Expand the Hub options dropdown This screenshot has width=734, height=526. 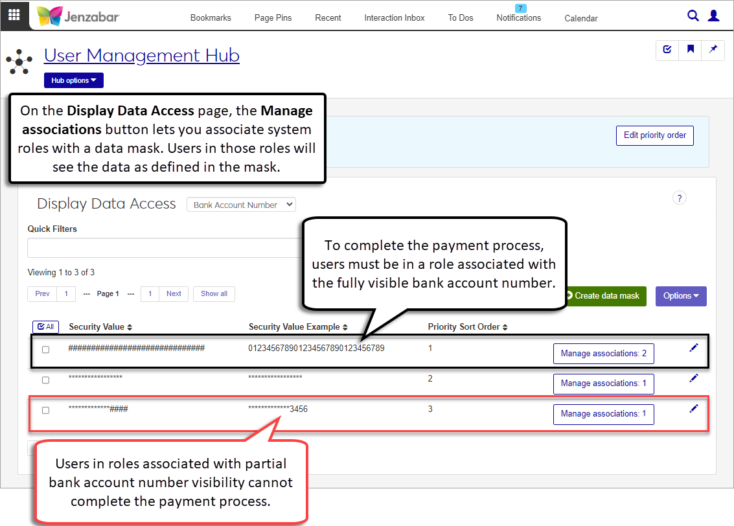pyautogui.click(x=74, y=80)
